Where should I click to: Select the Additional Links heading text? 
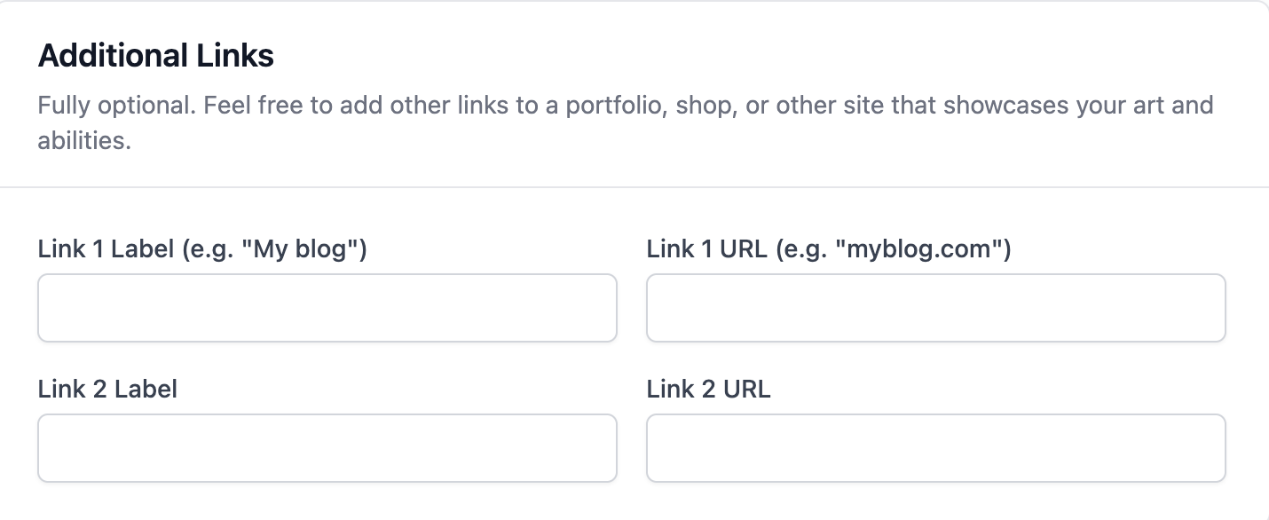(155, 55)
